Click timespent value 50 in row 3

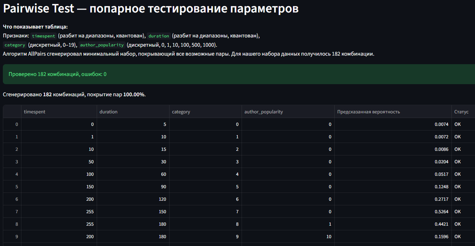pyautogui.click(x=59, y=162)
